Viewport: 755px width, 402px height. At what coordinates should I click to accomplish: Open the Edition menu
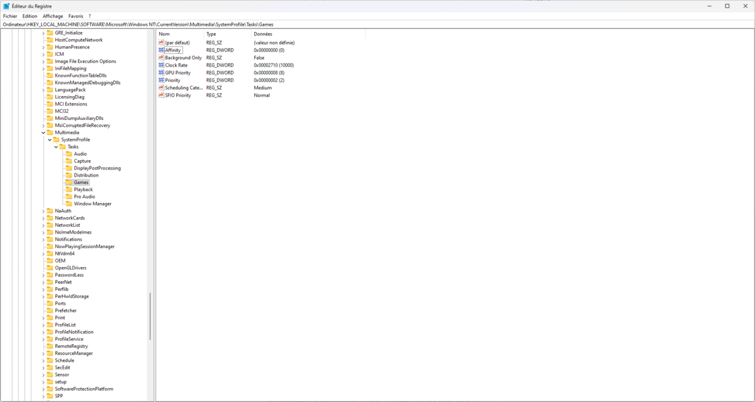point(30,16)
